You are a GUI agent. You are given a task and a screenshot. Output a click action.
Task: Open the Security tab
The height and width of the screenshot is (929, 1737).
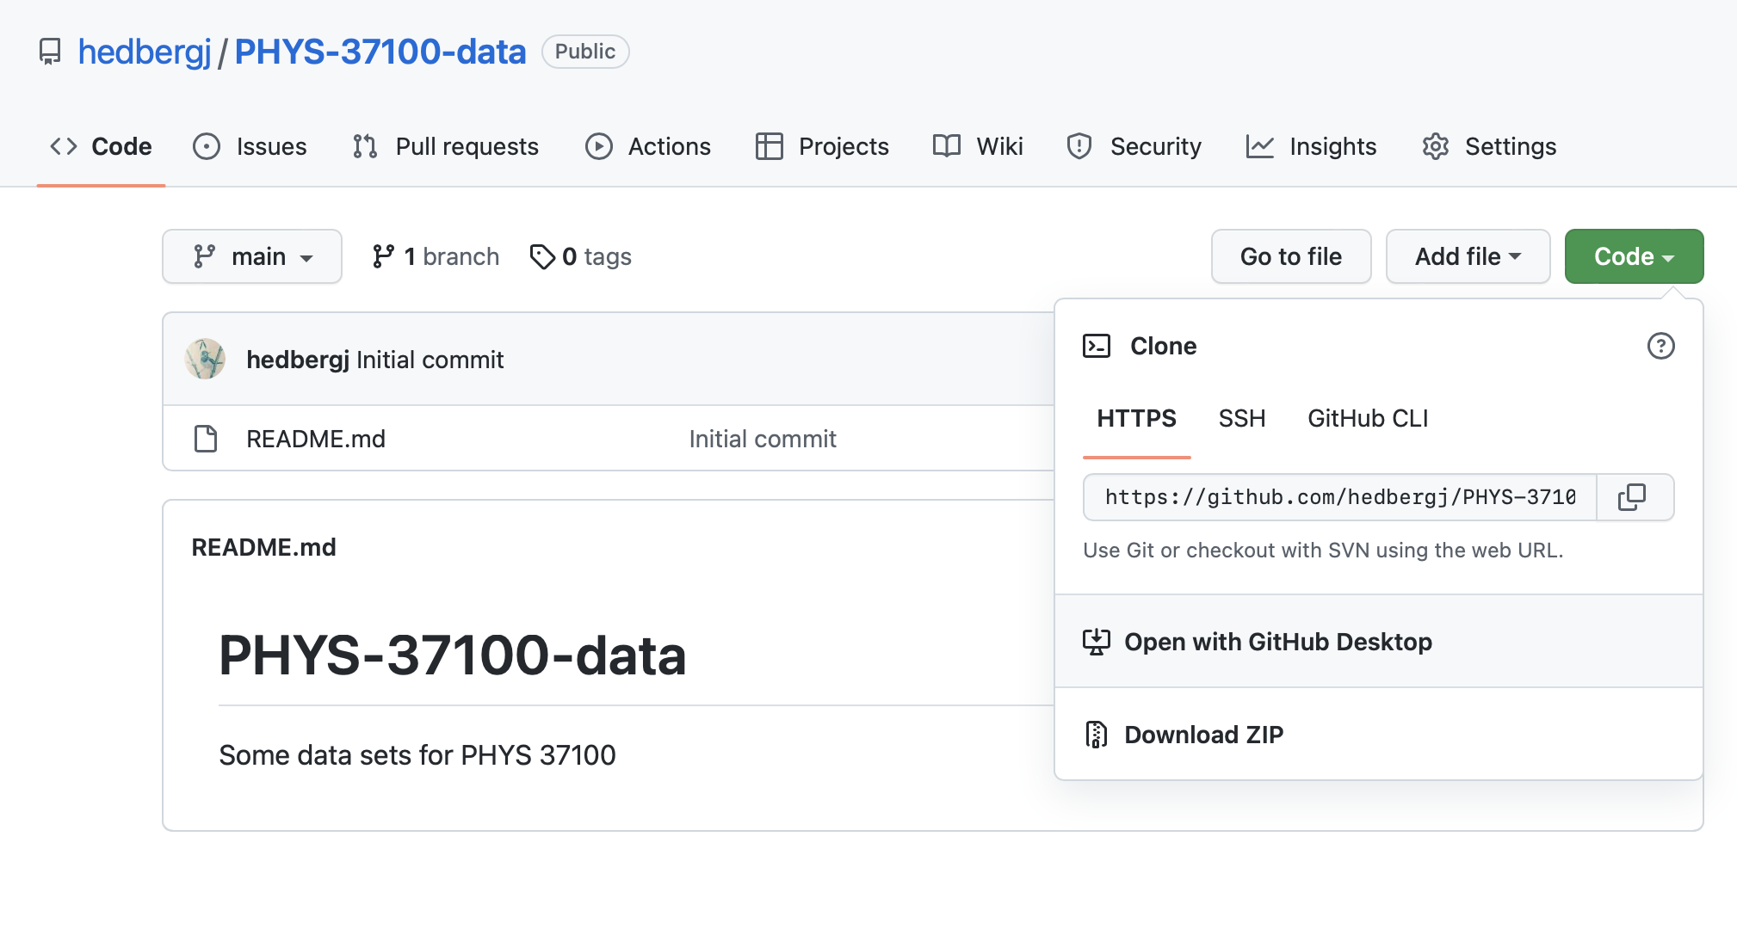[x=1134, y=146]
